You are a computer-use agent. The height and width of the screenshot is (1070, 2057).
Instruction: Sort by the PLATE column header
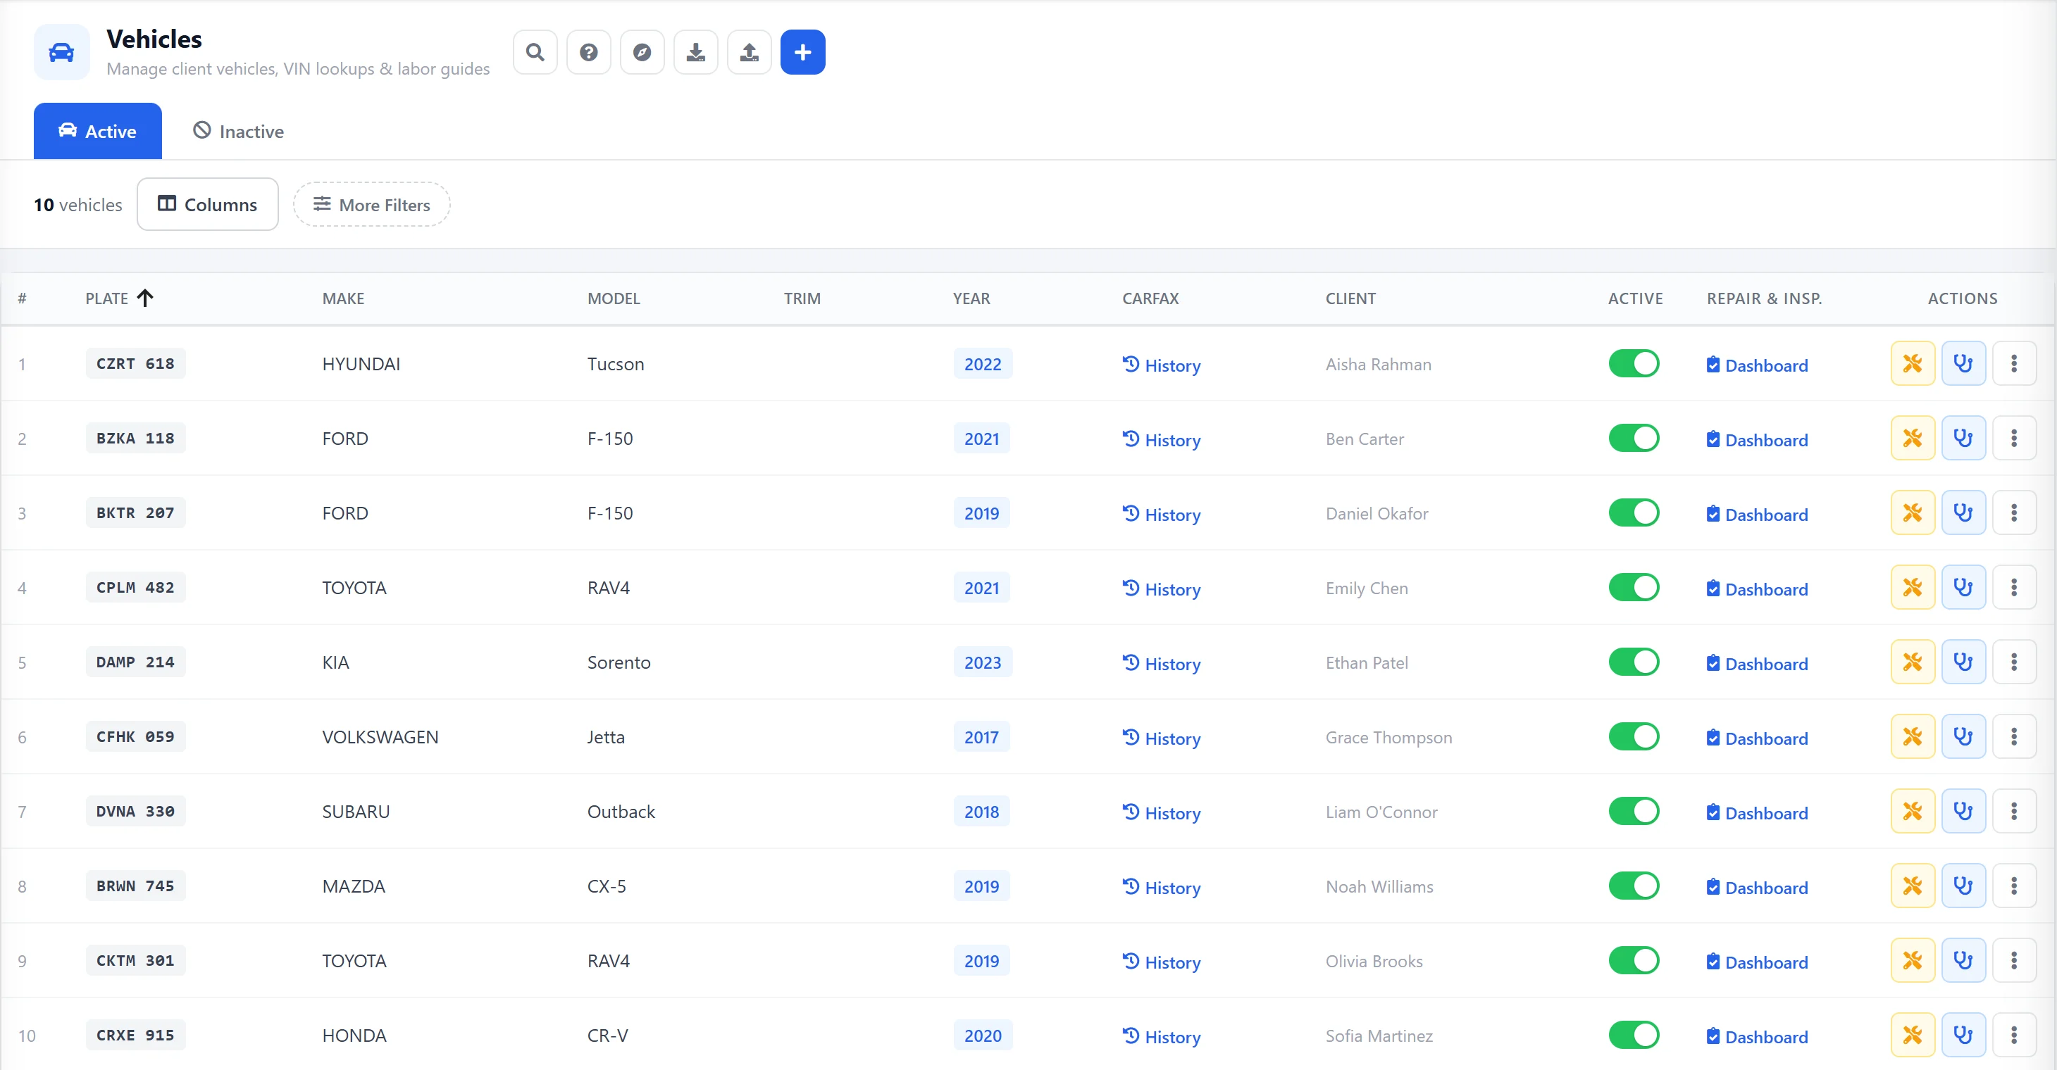[x=119, y=298]
